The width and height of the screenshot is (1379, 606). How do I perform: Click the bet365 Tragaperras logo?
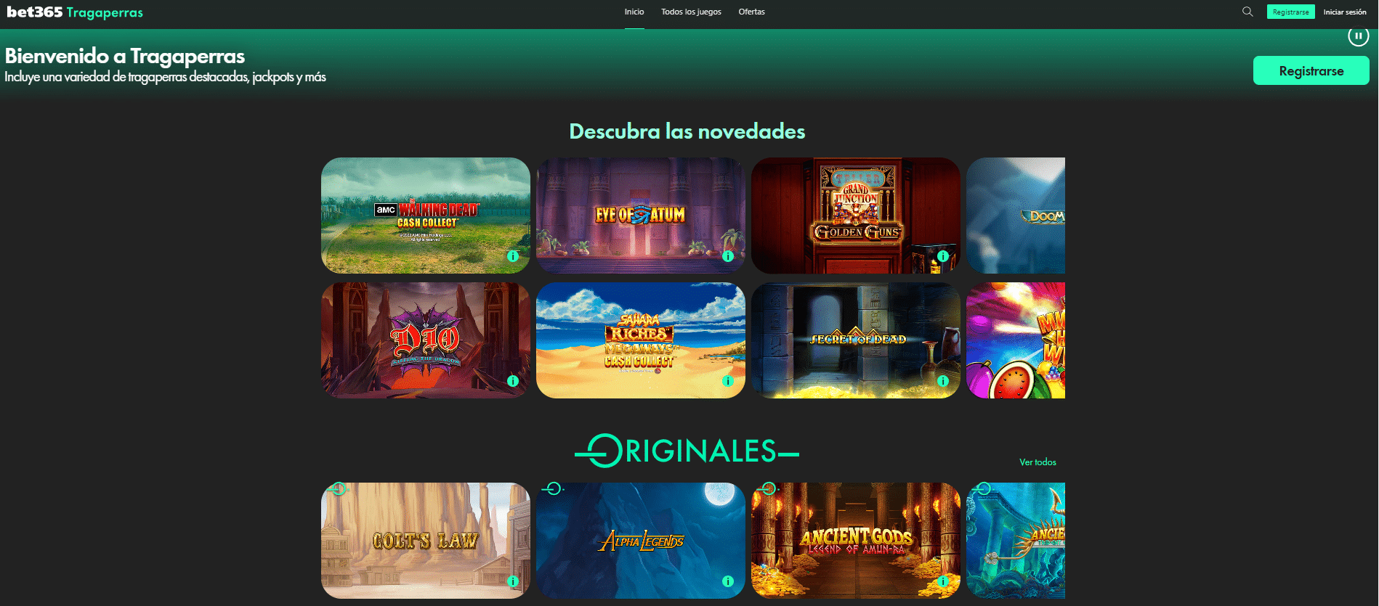[x=75, y=12]
